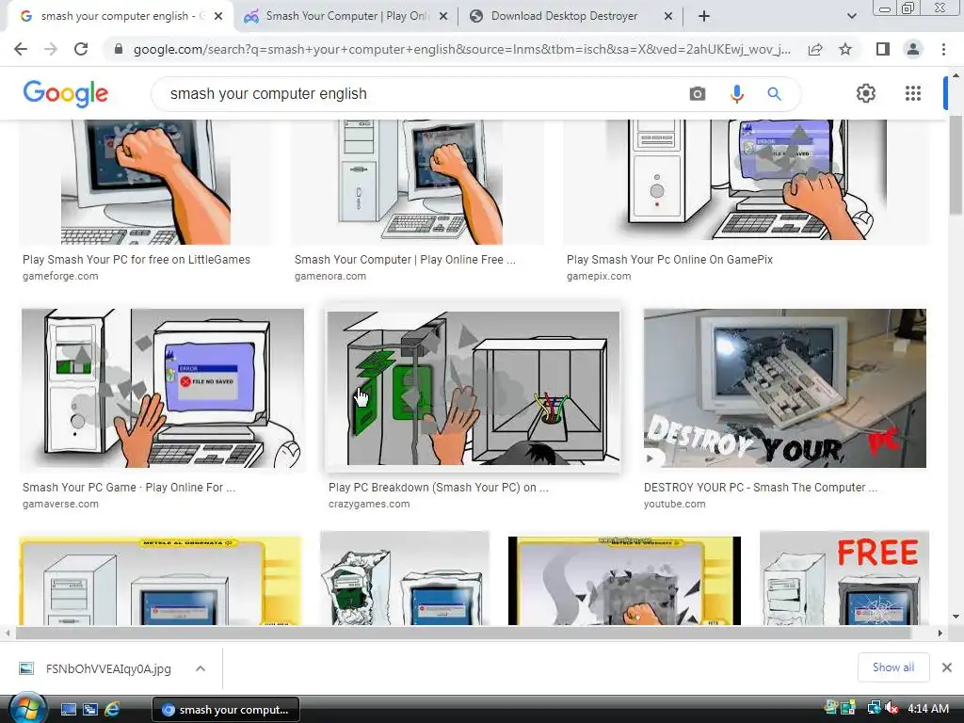Click the browser forward arrow
This screenshot has width=964, height=723.
51,49
